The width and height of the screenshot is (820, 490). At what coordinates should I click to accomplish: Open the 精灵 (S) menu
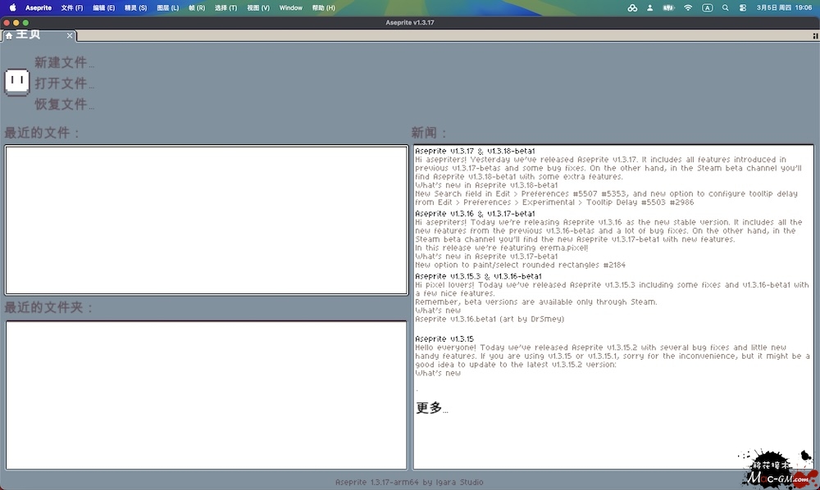pos(136,7)
